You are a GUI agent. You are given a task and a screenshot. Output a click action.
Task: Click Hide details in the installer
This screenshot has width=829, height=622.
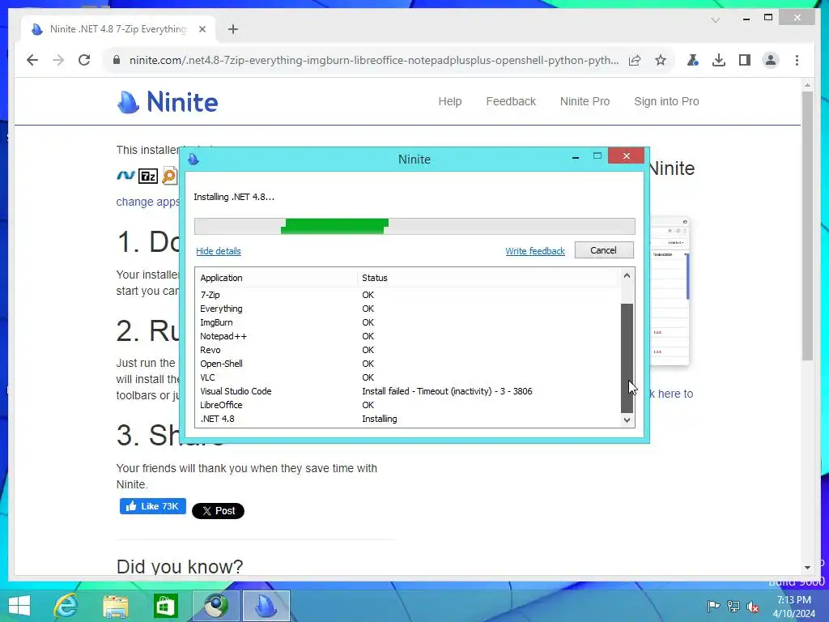click(x=219, y=251)
